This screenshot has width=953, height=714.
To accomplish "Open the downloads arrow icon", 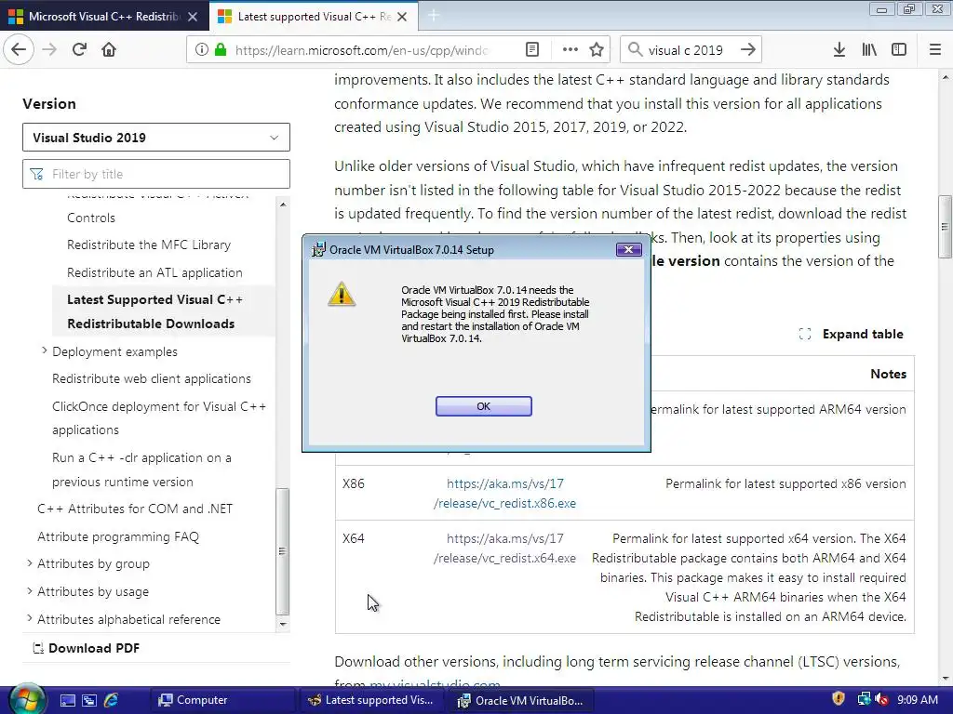I will pyautogui.click(x=839, y=50).
